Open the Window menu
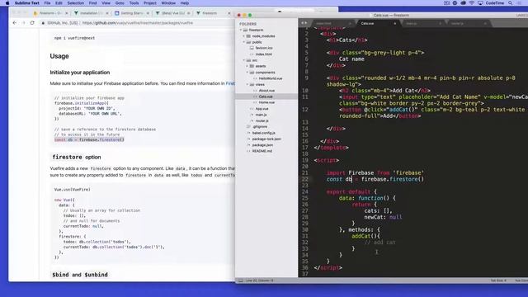The image size is (528, 297). click(x=168, y=3)
